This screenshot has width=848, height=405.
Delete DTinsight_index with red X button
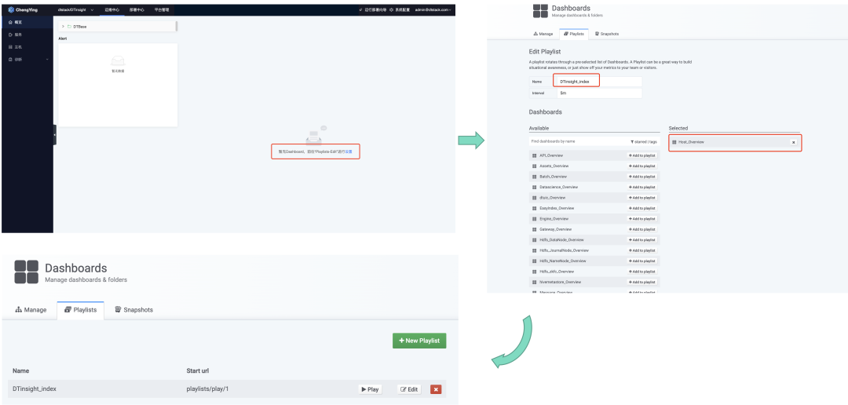click(x=436, y=389)
